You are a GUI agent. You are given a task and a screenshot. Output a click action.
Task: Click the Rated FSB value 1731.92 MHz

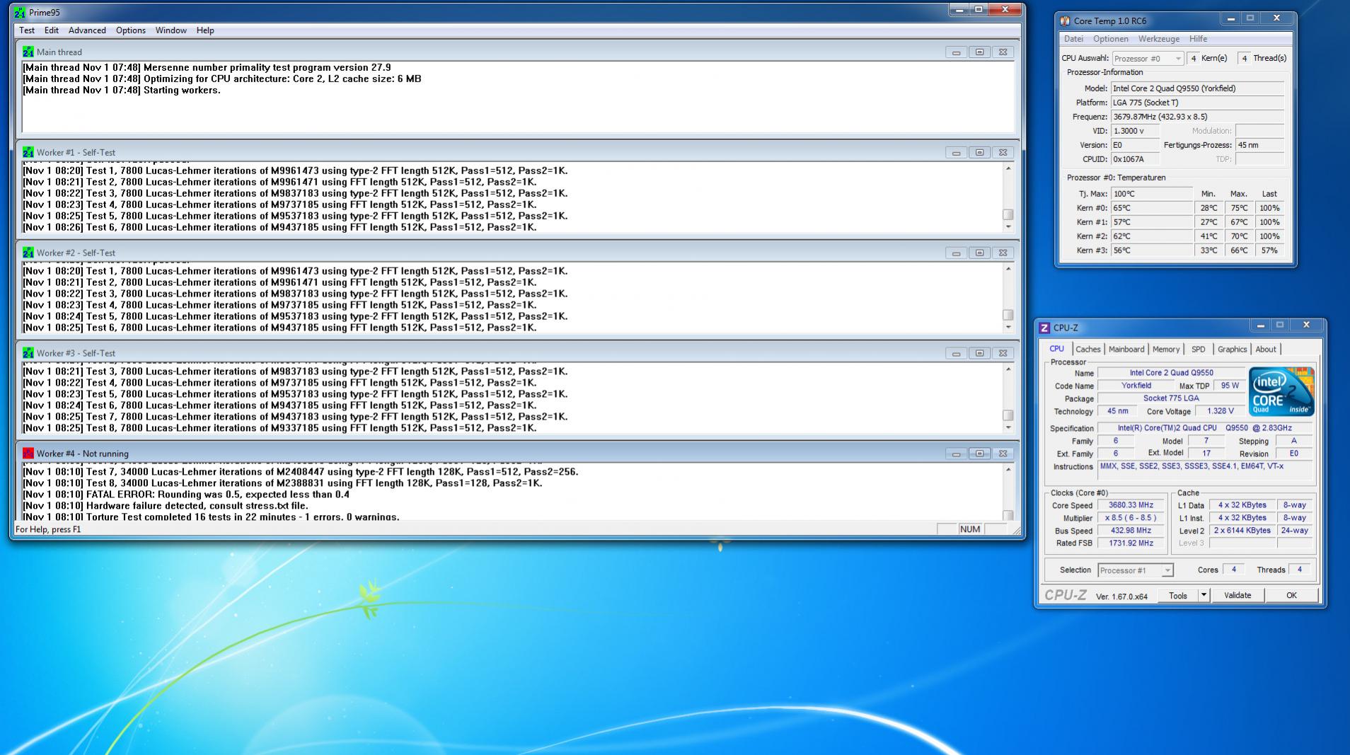click(1131, 543)
